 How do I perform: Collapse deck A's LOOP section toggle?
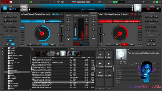pyautogui.click(x=2, y=35)
